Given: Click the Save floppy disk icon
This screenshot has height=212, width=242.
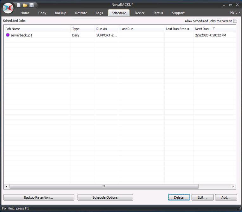Looking at the screenshot, I should click(x=31, y=5).
